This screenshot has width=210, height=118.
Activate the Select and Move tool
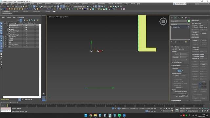[x=34, y=7]
